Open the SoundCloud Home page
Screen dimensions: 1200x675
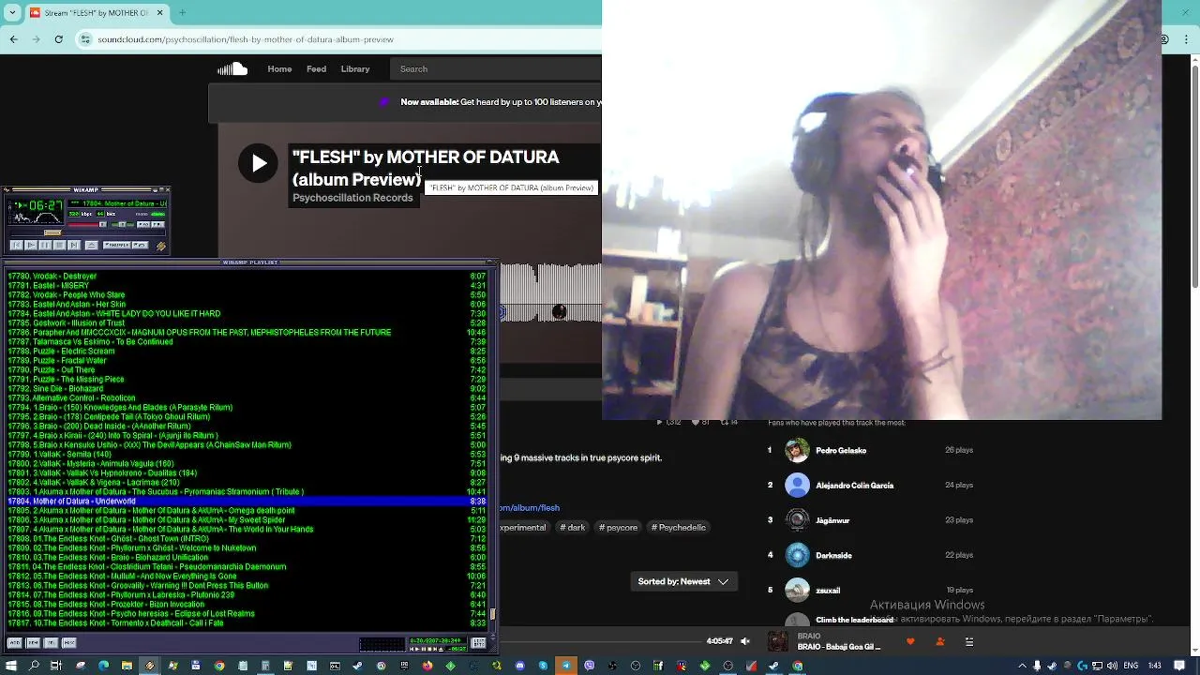click(279, 68)
